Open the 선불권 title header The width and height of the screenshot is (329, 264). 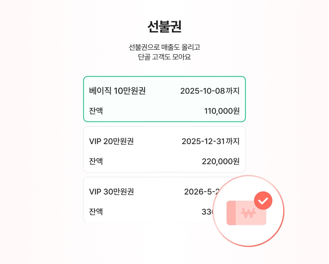pyautogui.click(x=164, y=27)
